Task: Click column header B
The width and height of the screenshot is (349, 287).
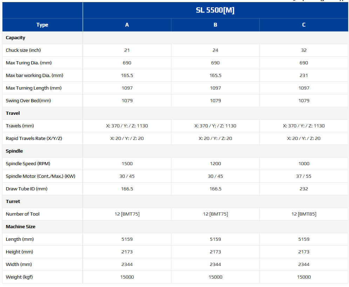Action: click(215, 25)
